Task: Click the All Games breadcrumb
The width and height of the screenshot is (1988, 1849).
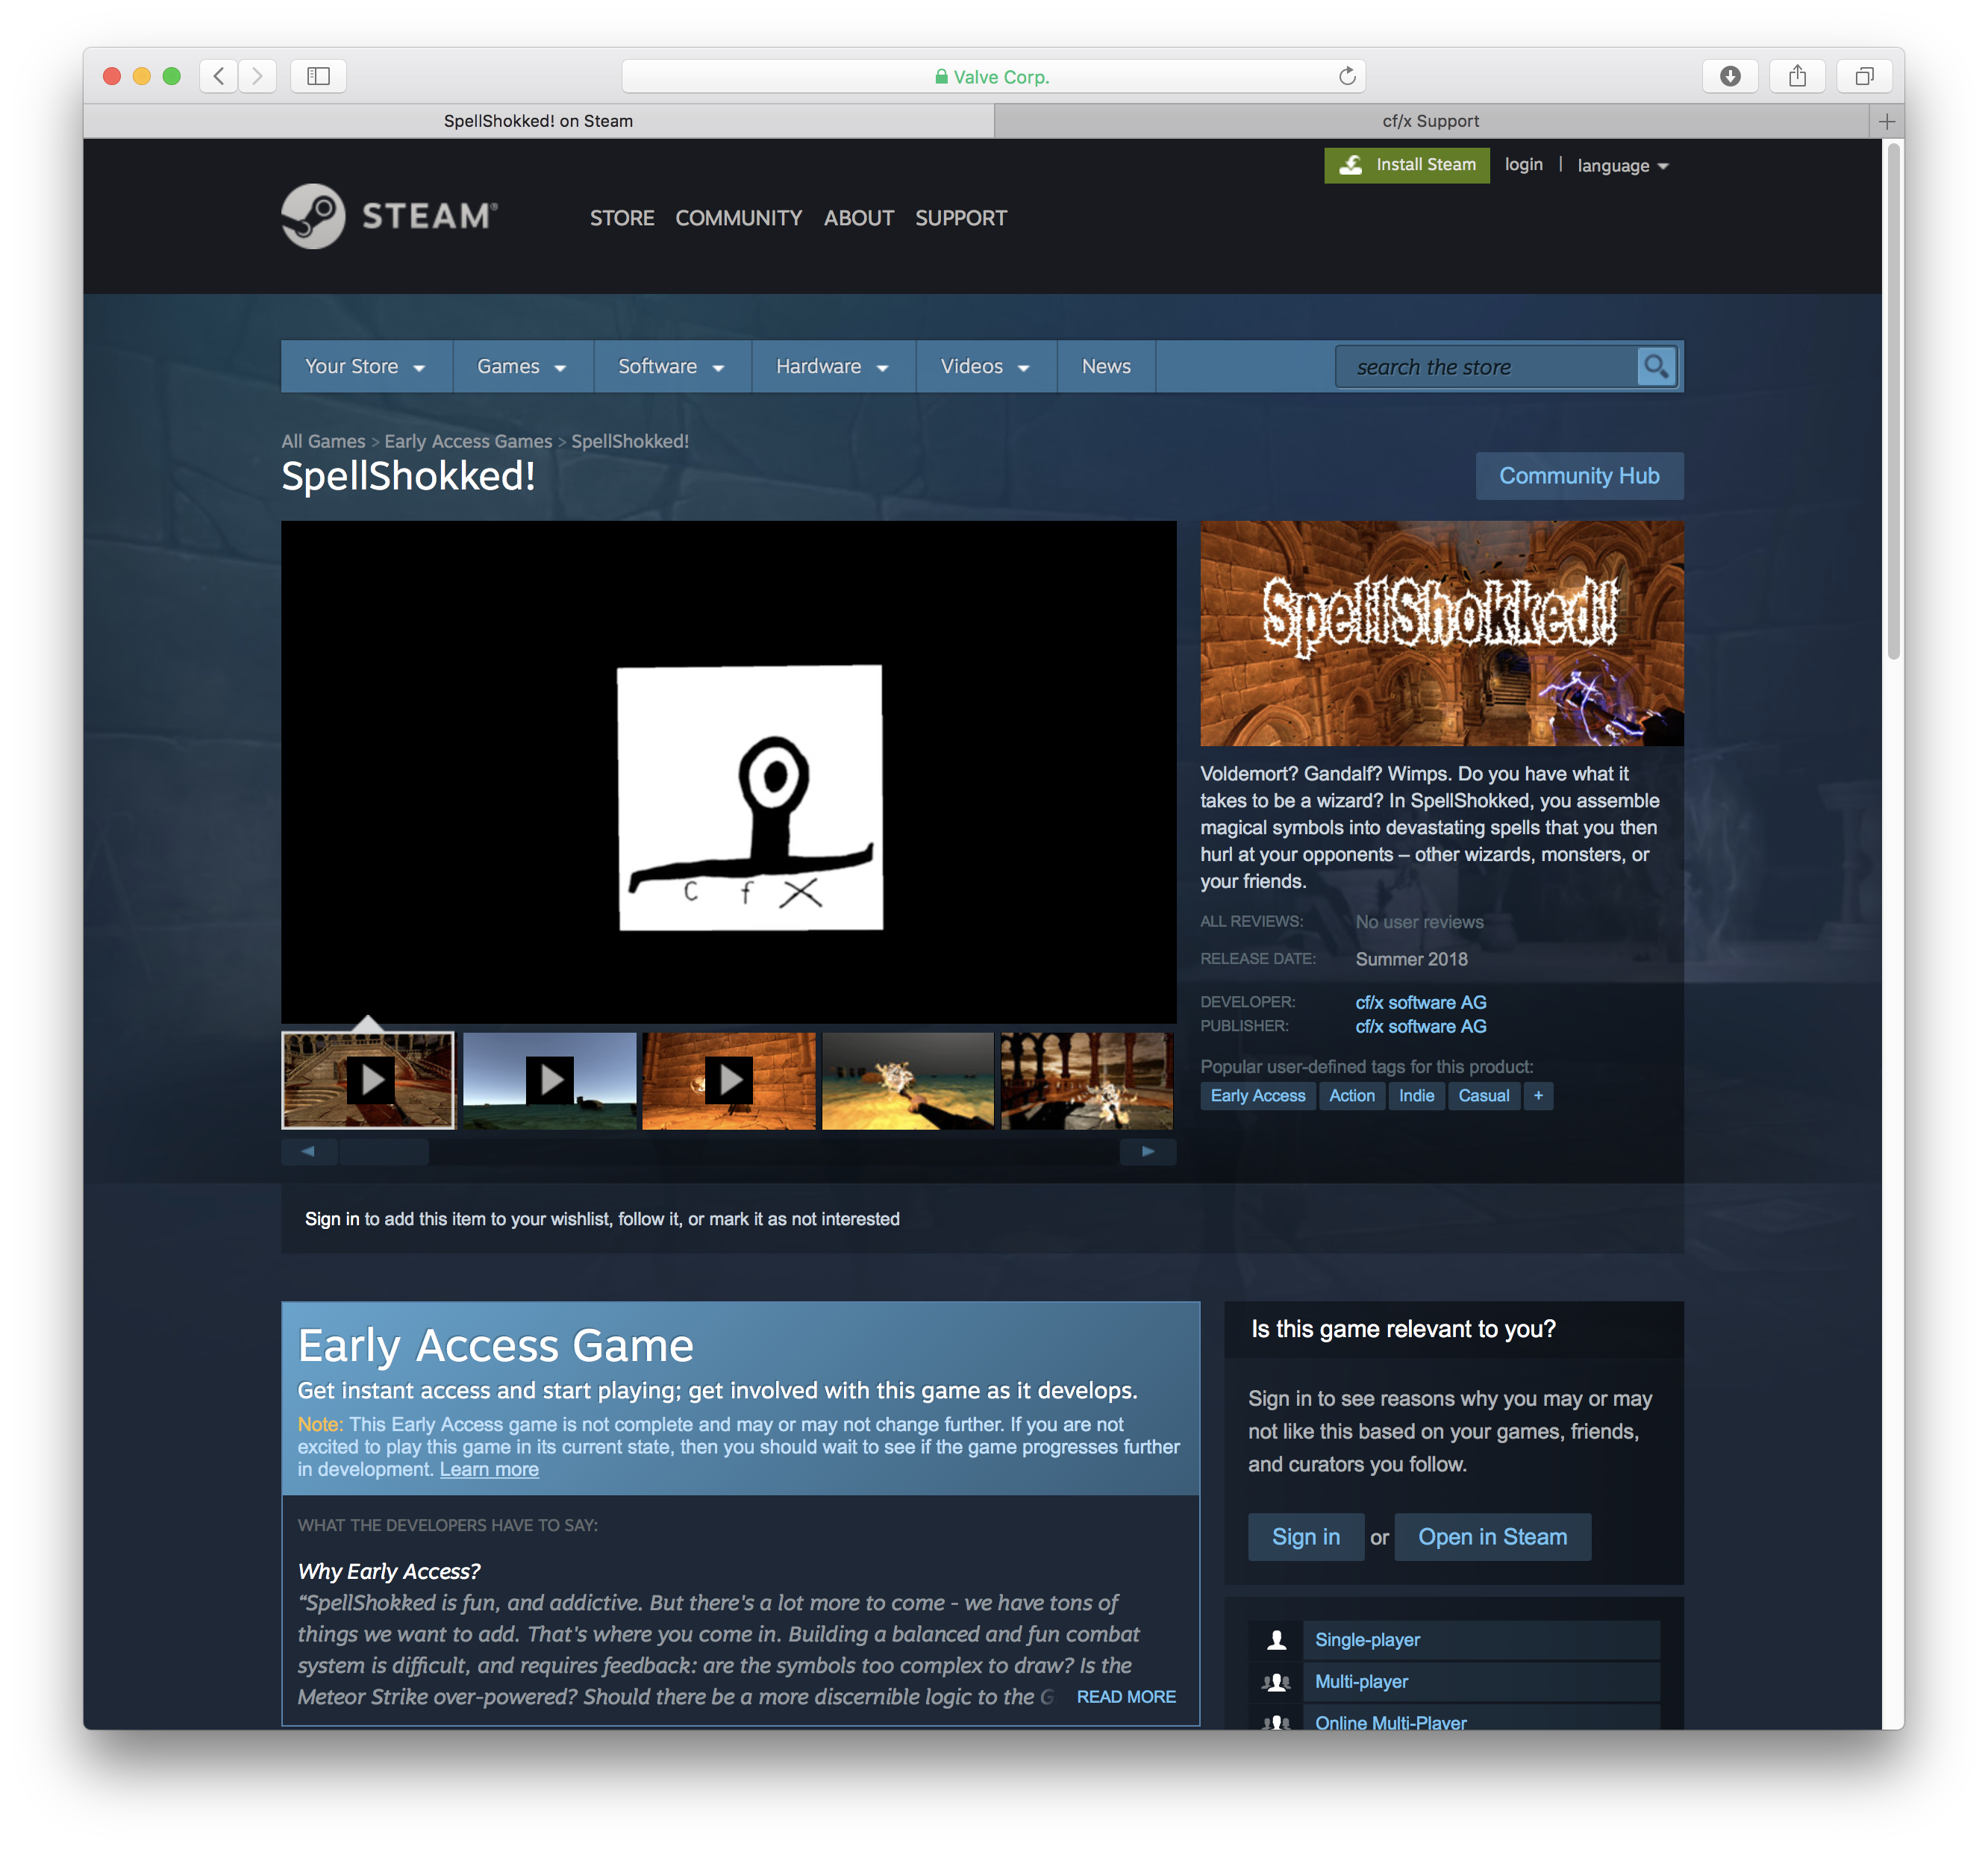Action: 323,441
